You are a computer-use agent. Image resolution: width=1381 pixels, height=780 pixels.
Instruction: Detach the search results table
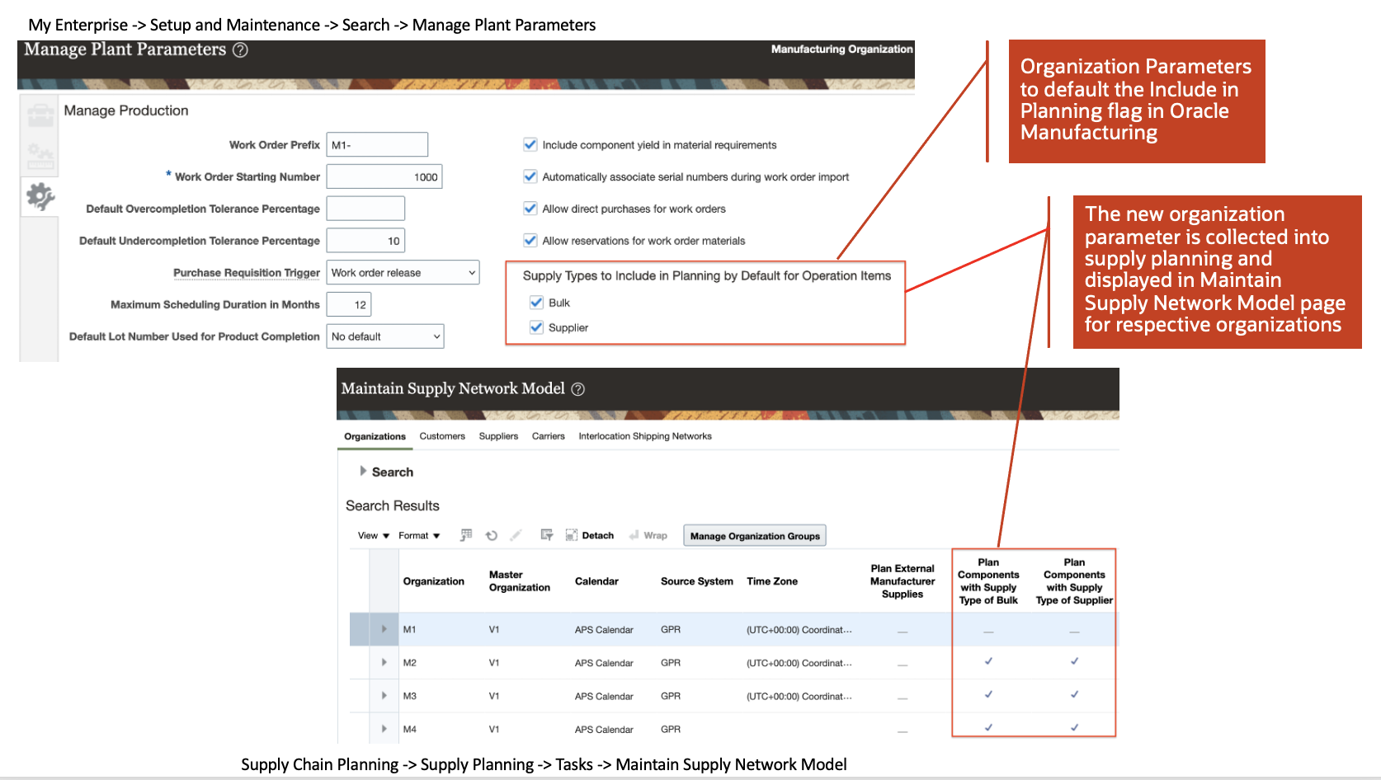[590, 535]
